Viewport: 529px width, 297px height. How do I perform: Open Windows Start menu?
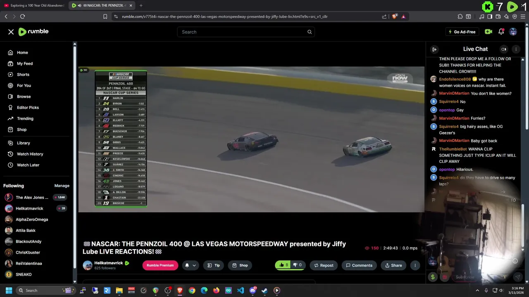(9, 290)
